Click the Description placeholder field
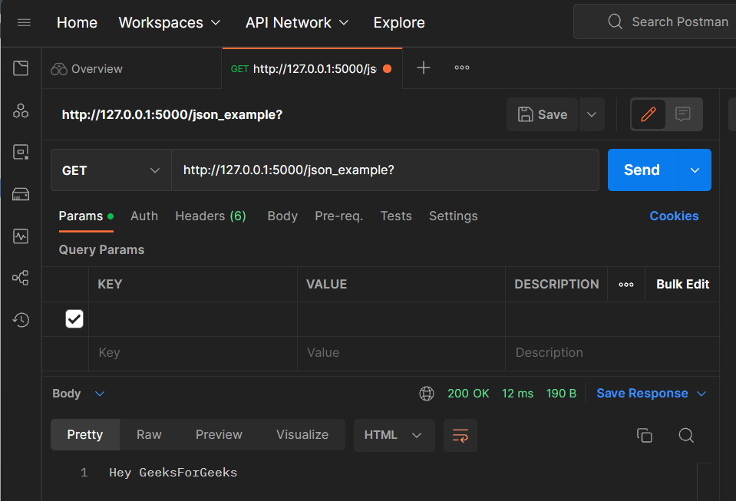The width and height of the screenshot is (736, 501). click(x=612, y=353)
